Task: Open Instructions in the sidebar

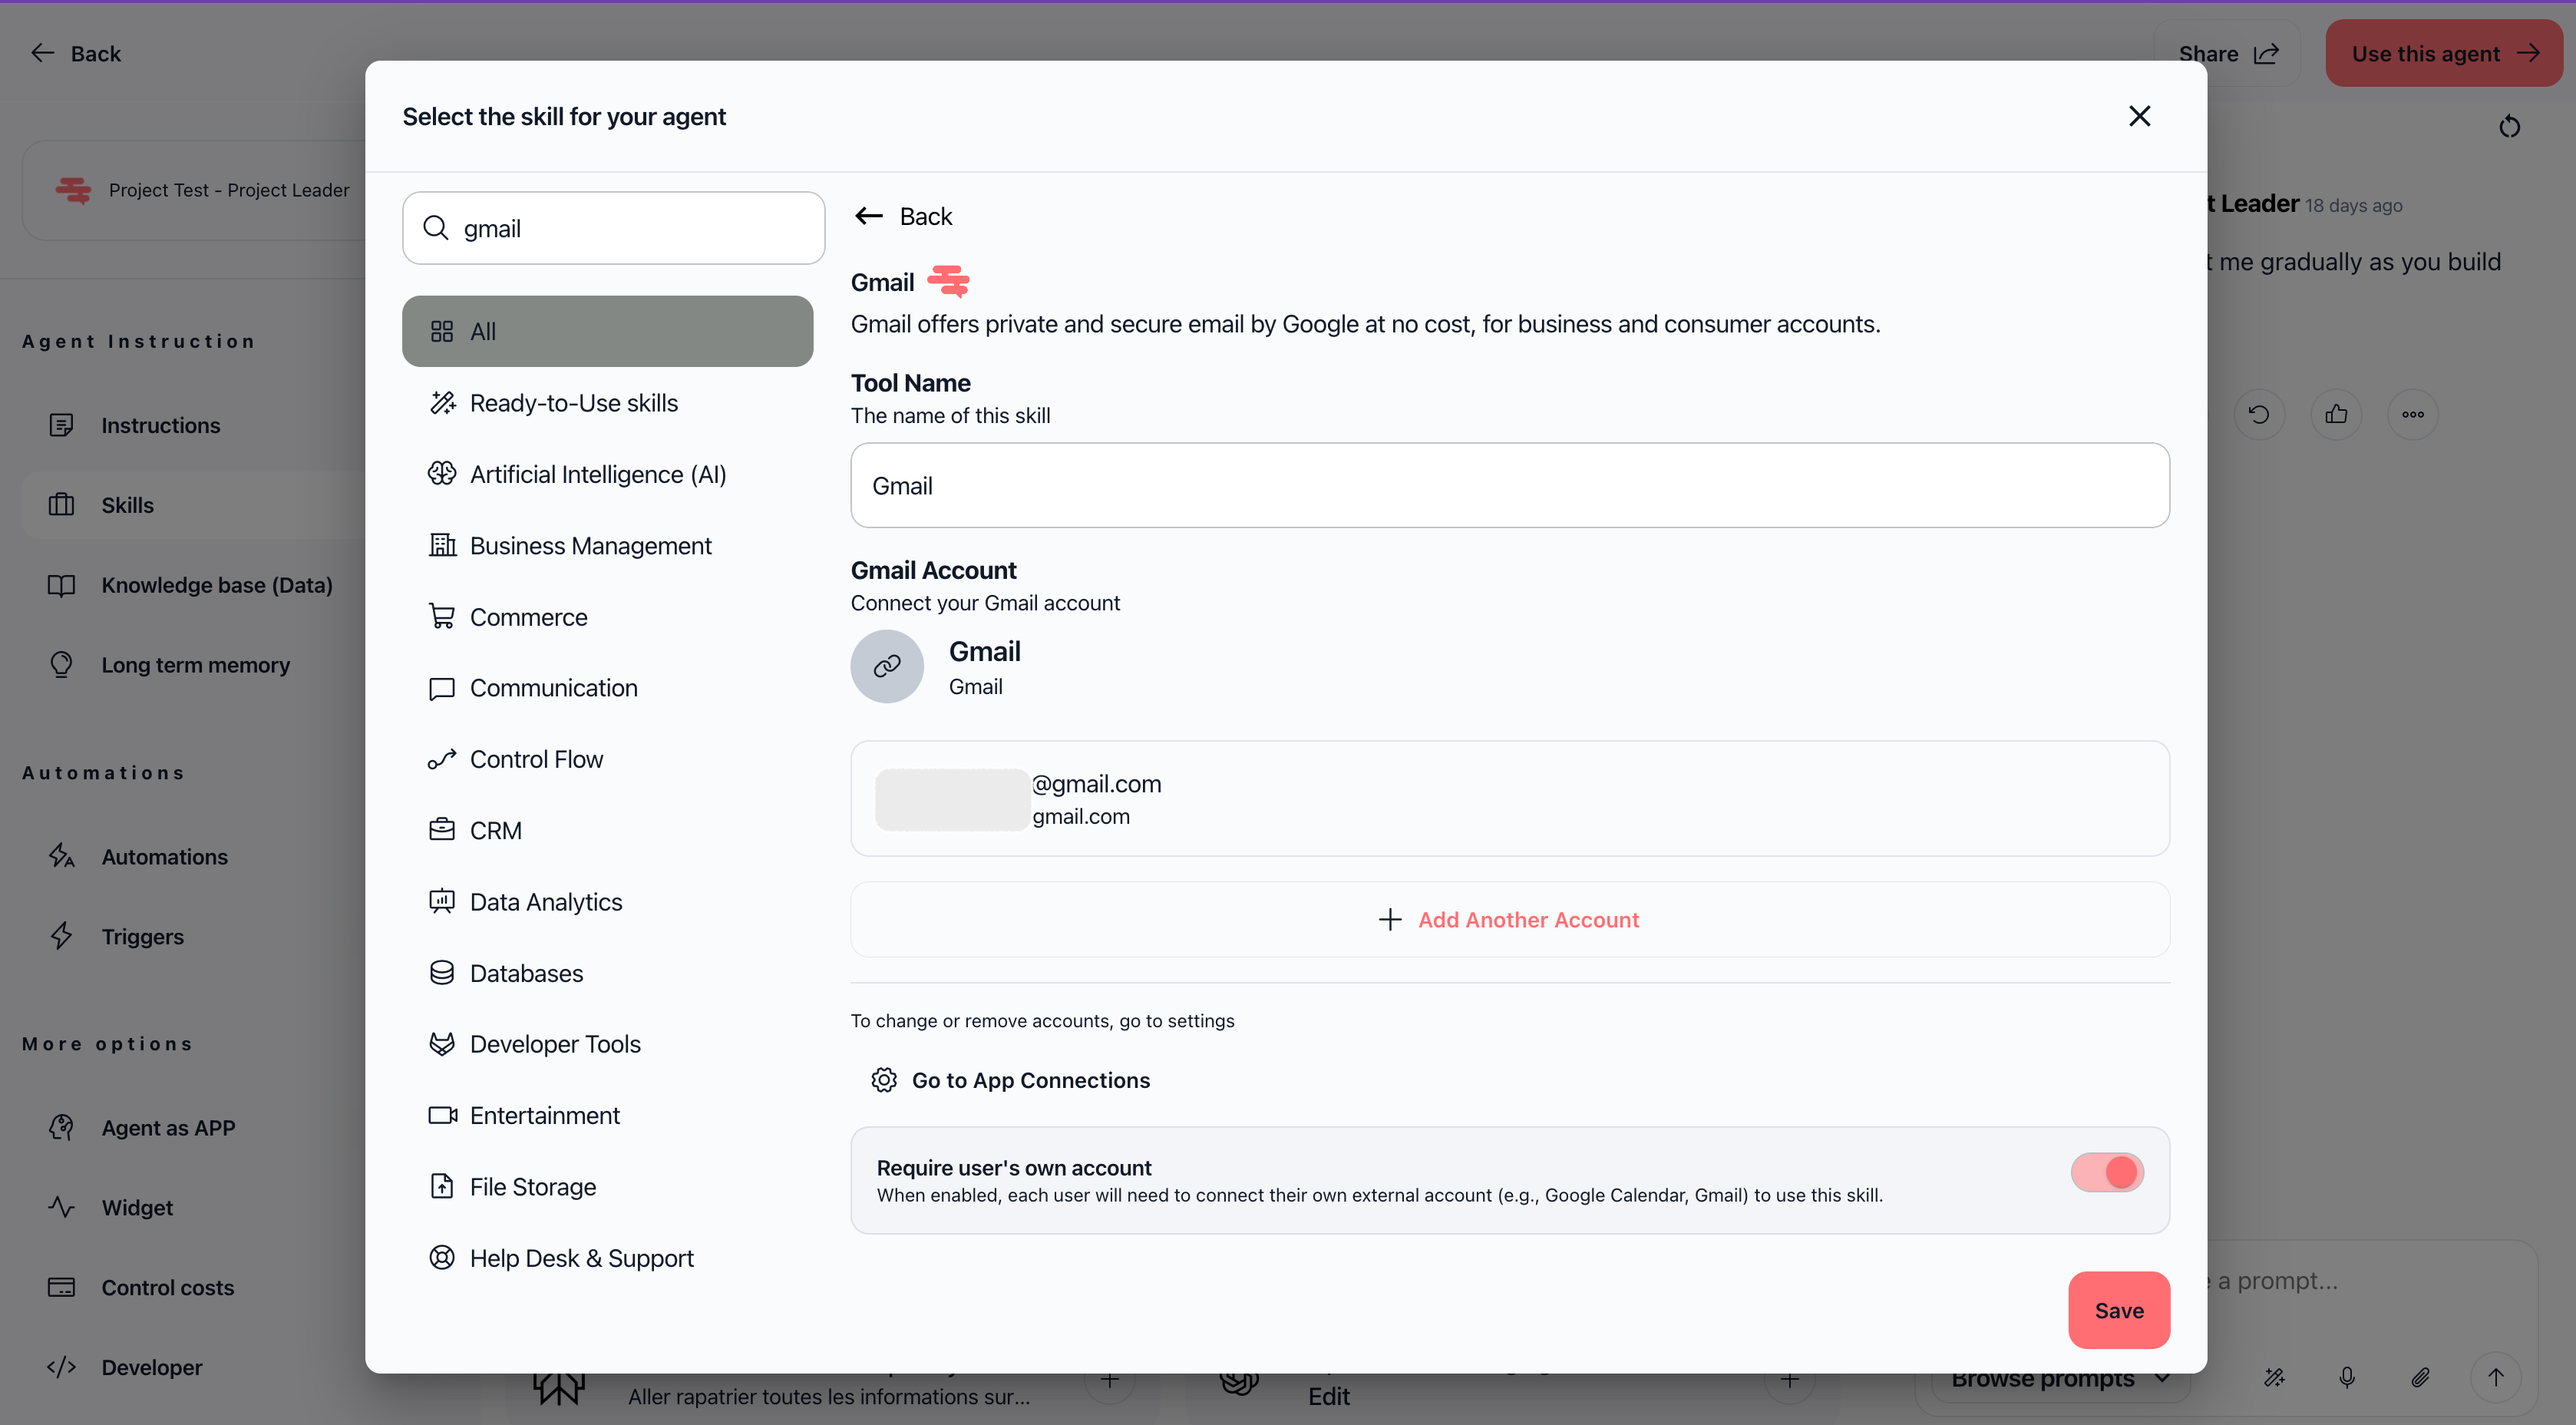Action: point(160,425)
